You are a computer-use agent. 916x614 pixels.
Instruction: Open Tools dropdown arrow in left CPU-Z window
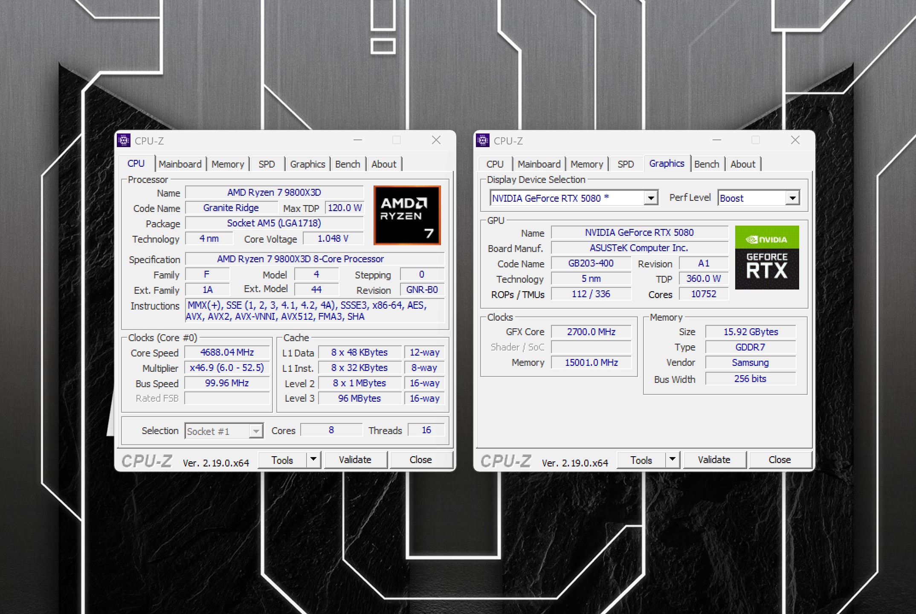pyautogui.click(x=313, y=460)
